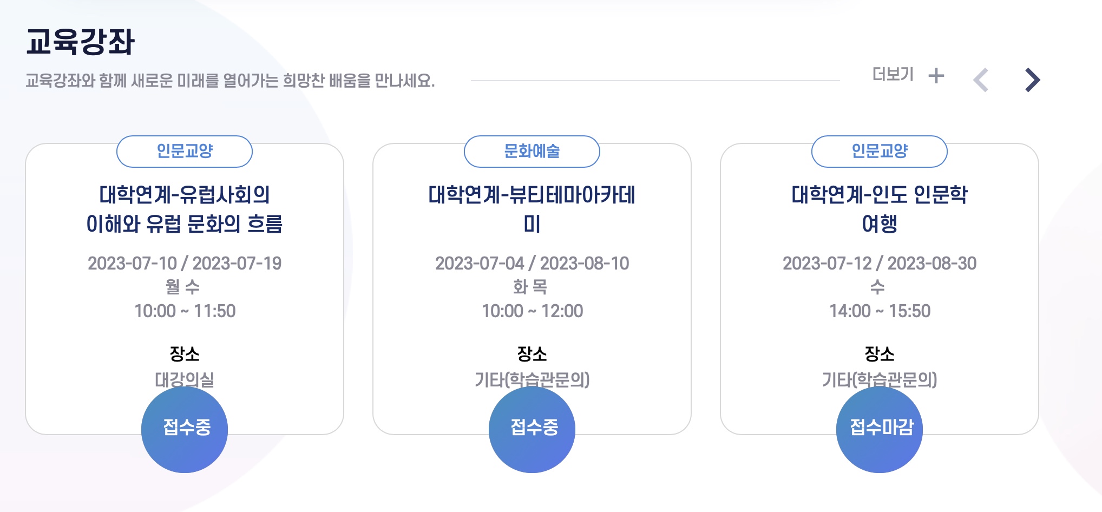The height and width of the screenshot is (512, 1102).
Task: Click 접수중 button on 뷰티테마아카데미 card
Action: click(532, 429)
